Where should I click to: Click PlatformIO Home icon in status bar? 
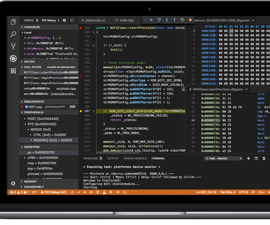[72, 192]
